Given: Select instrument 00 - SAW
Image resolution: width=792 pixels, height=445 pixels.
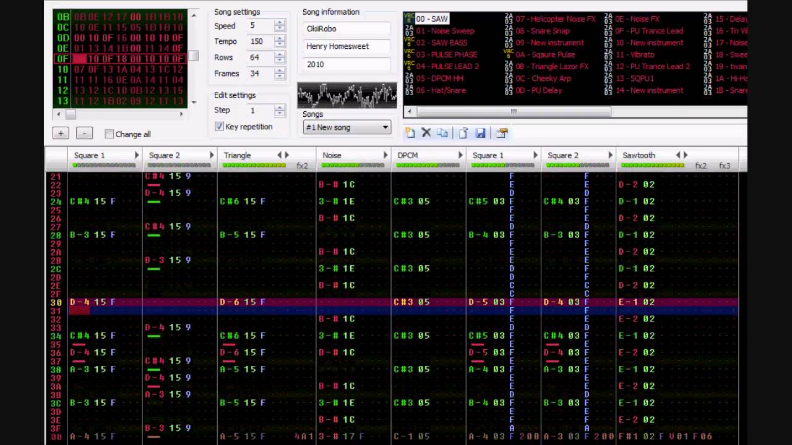Looking at the screenshot, I should click(x=432, y=19).
